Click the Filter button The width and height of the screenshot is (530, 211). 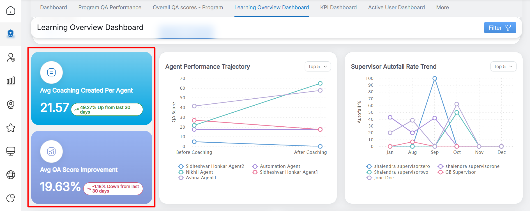pos(500,28)
